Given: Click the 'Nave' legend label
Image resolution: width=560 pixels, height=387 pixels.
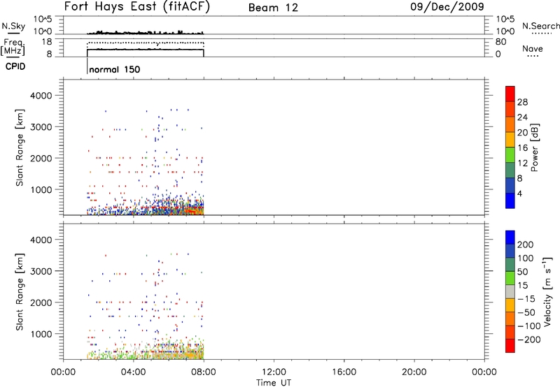Looking at the screenshot, I should [533, 48].
